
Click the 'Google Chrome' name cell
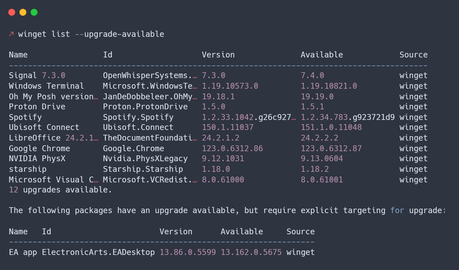point(39,148)
